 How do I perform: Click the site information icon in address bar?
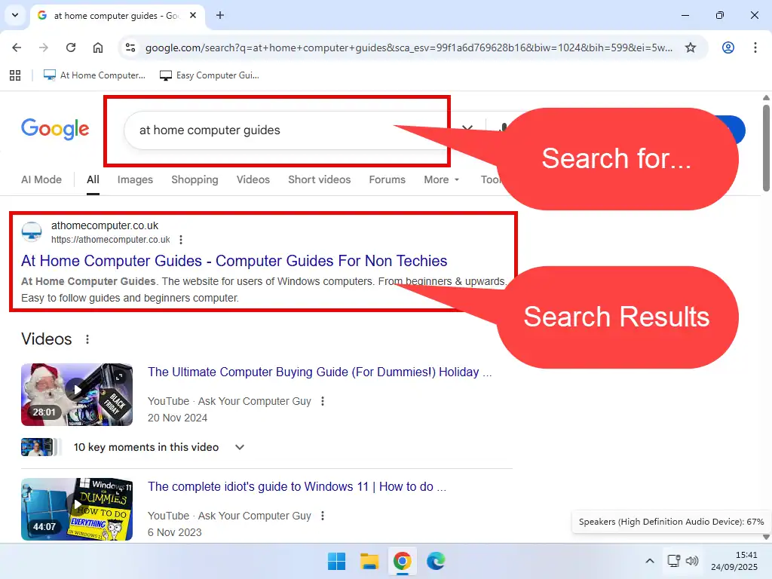point(130,47)
